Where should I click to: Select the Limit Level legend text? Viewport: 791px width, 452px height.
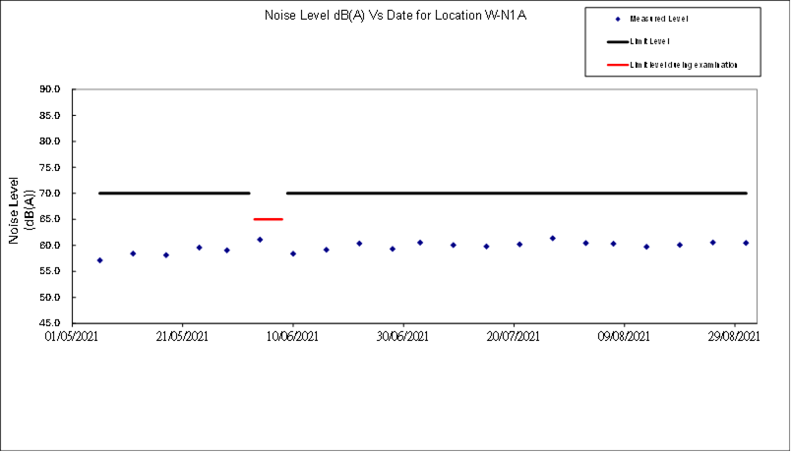[650, 41]
